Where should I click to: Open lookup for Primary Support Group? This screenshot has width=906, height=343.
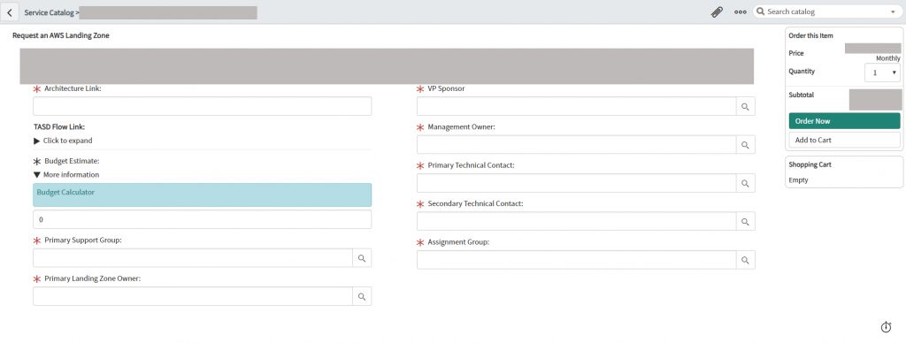(x=362, y=258)
